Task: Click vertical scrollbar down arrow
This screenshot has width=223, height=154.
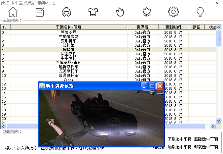Action: click(x=219, y=121)
